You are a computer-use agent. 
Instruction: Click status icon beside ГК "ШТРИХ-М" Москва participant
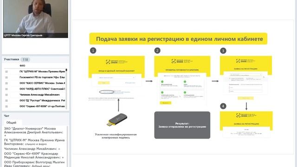coord(6,71)
